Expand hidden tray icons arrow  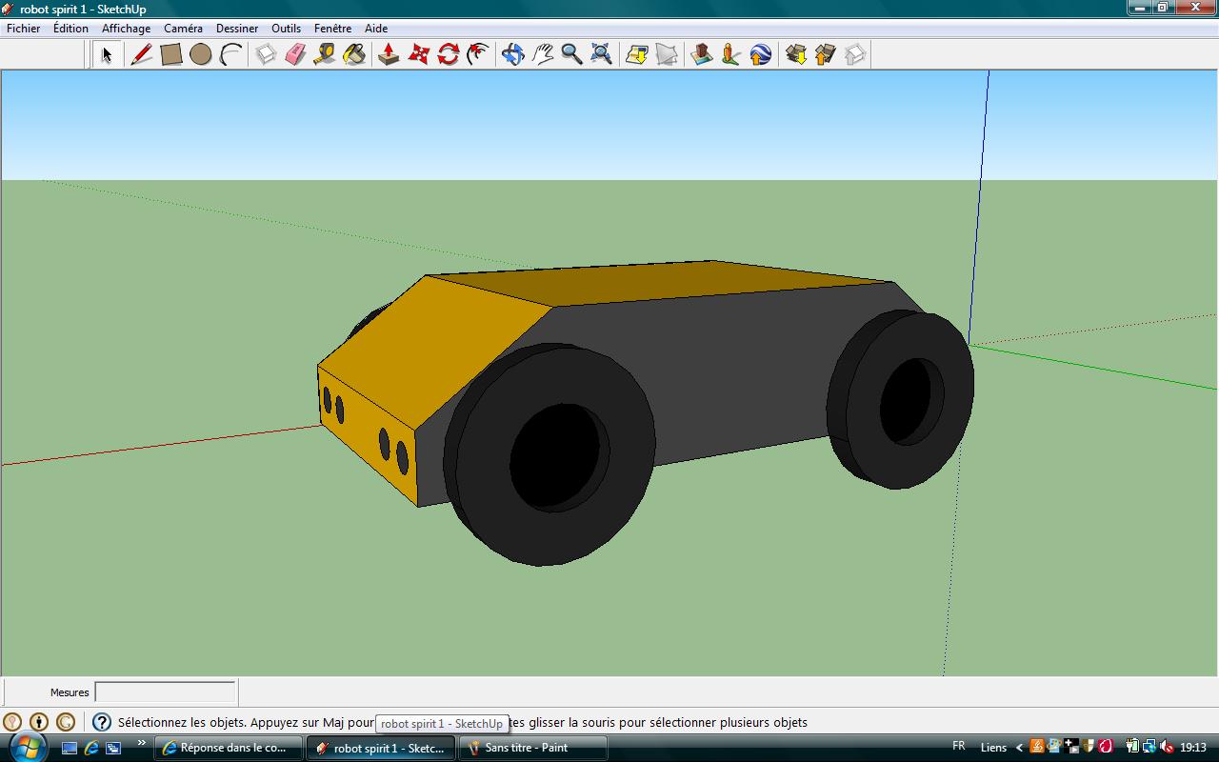(x=1019, y=748)
